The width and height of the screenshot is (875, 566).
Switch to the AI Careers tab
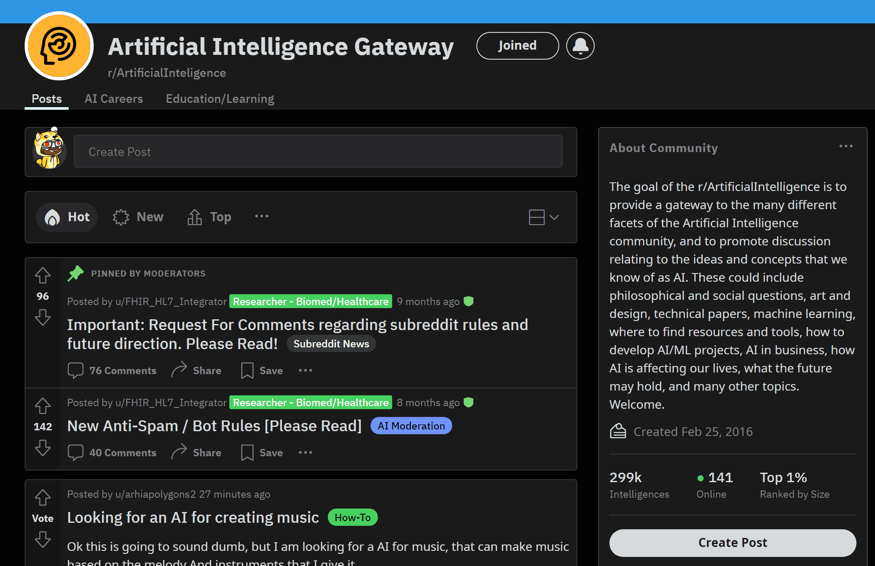coord(114,99)
